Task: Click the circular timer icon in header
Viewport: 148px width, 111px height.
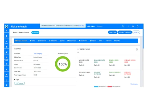Action: point(133,26)
